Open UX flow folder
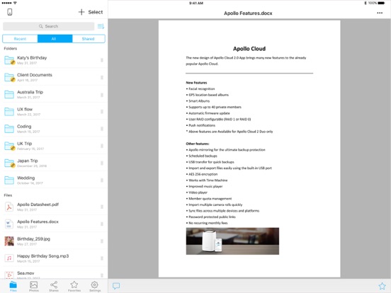 pos(54,112)
